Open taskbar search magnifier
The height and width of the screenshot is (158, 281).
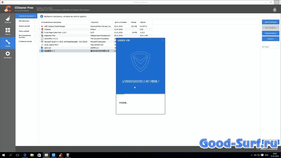11,155
